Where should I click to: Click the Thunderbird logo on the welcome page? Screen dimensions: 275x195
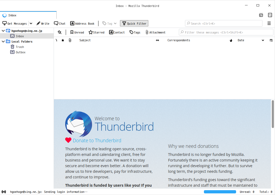tap(79, 124)
